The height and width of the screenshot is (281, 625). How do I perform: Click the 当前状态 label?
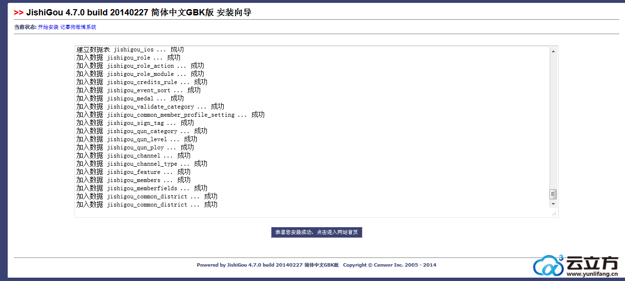pos(26,27)
